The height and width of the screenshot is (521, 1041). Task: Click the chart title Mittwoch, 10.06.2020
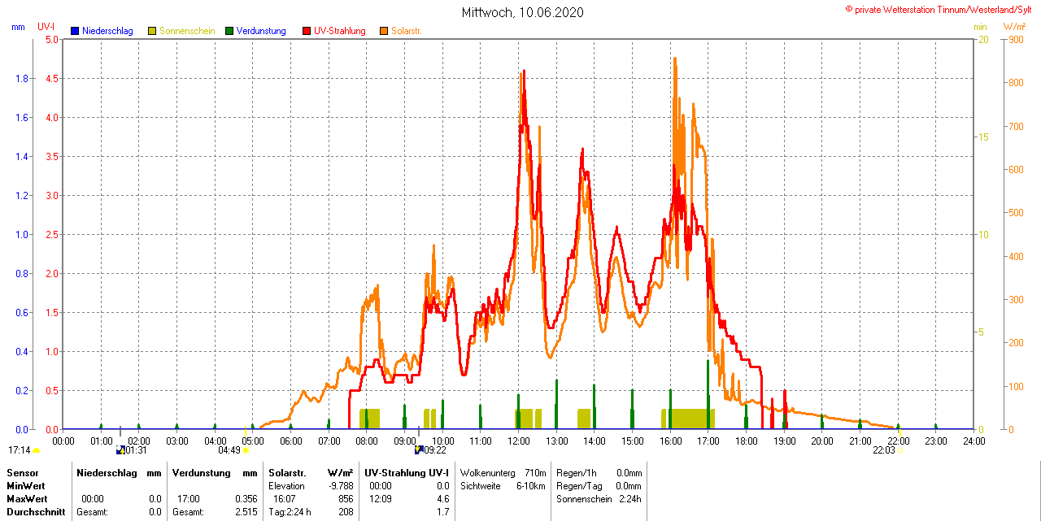pos(522,12)
